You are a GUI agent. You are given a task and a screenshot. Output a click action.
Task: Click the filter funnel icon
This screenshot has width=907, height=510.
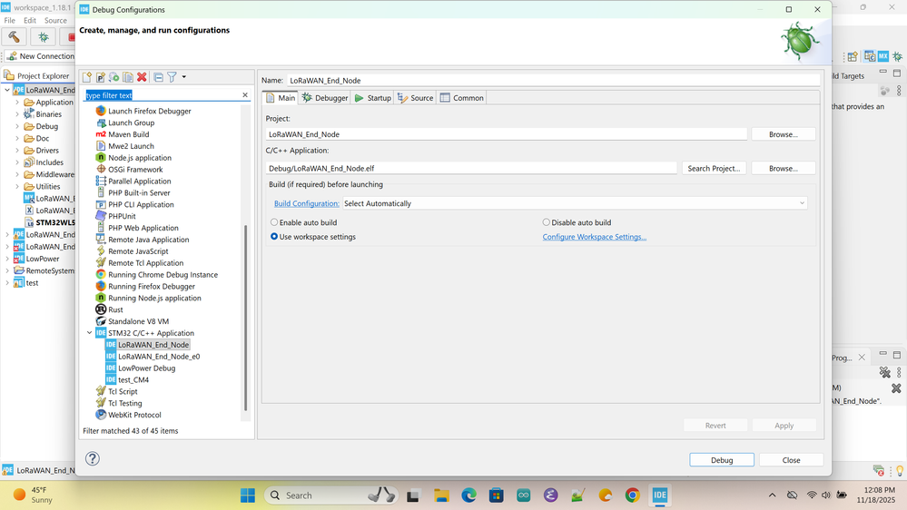coord(172,77)
